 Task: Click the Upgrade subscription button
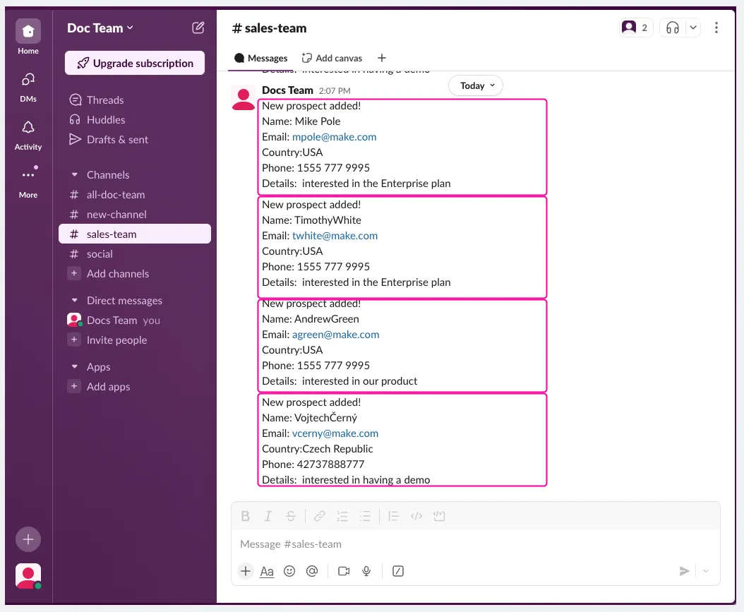[135, 63]
